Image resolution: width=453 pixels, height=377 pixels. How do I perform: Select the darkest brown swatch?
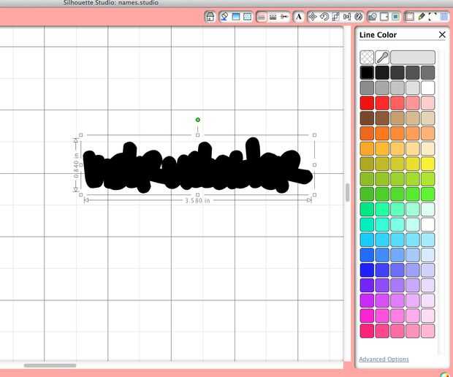coord(367,118)
